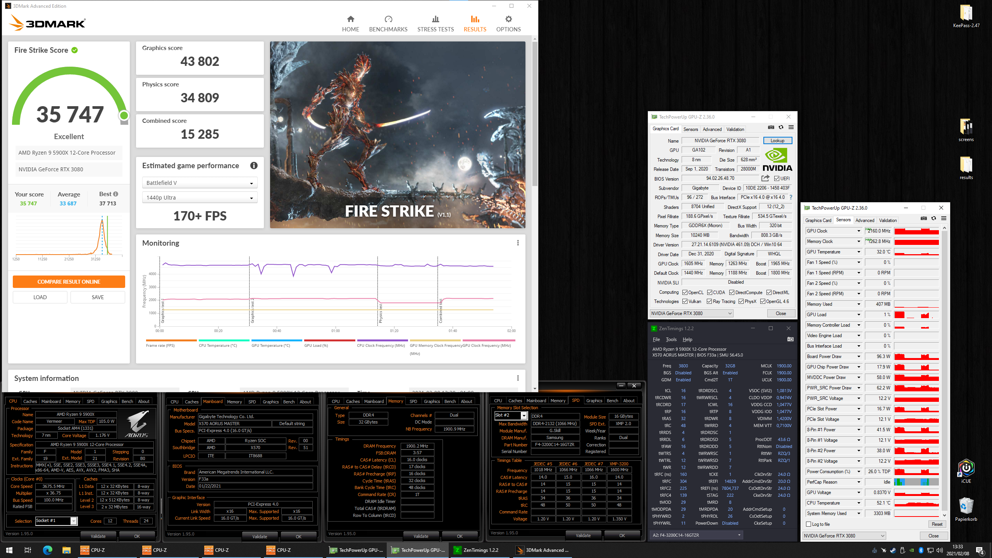
Task: Open the hamburger menu in GPU-Z Graphics Card window
Action: 791,127
